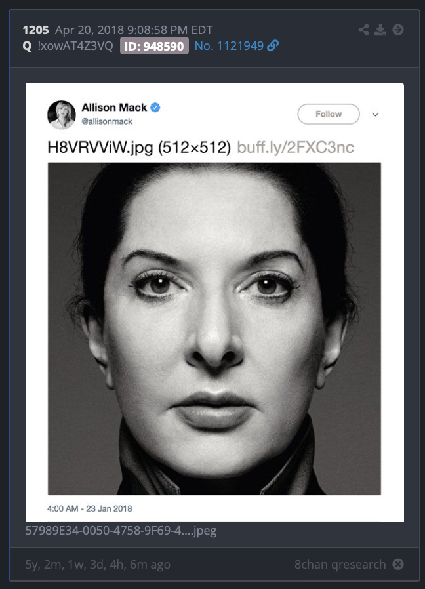This screenshot has height=589, width=425.
Task: Click the blue verified badge beside Allison Mack
Action: tap(155, 108)
